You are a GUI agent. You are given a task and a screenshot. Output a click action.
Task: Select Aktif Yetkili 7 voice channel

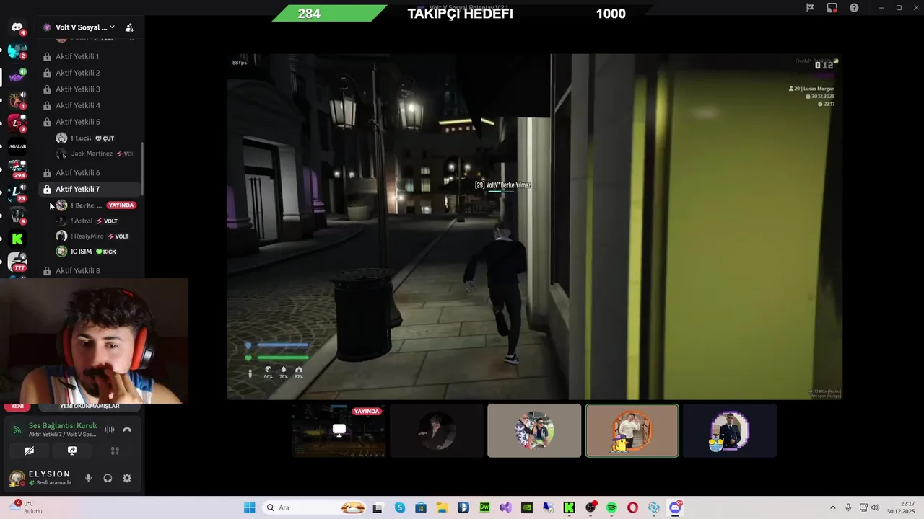(90, 189)
